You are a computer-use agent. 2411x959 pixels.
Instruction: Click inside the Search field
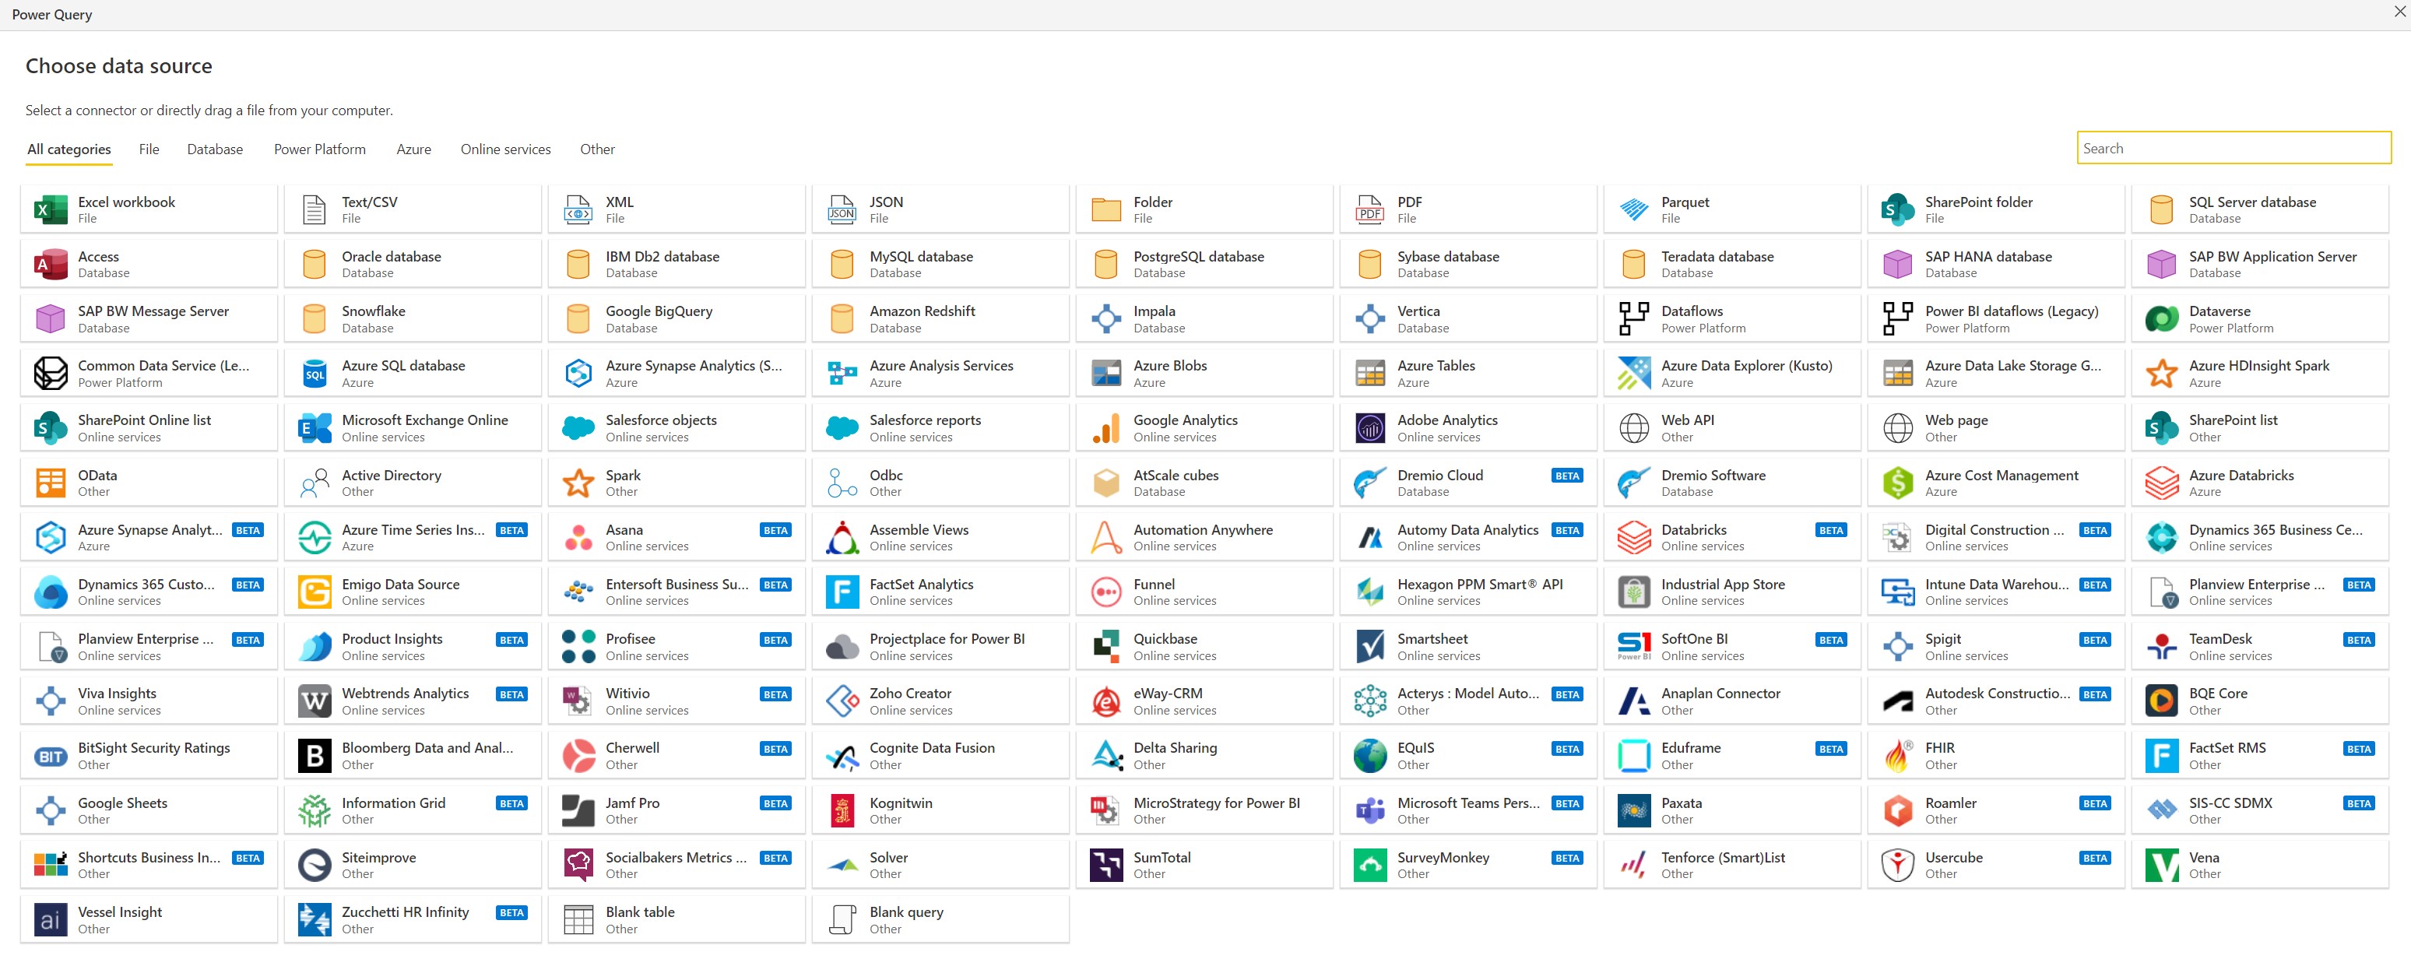coord(2232,147)
